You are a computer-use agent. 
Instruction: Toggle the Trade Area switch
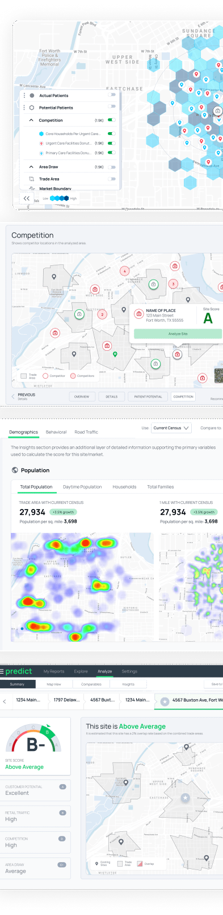[x=112, y=179]
